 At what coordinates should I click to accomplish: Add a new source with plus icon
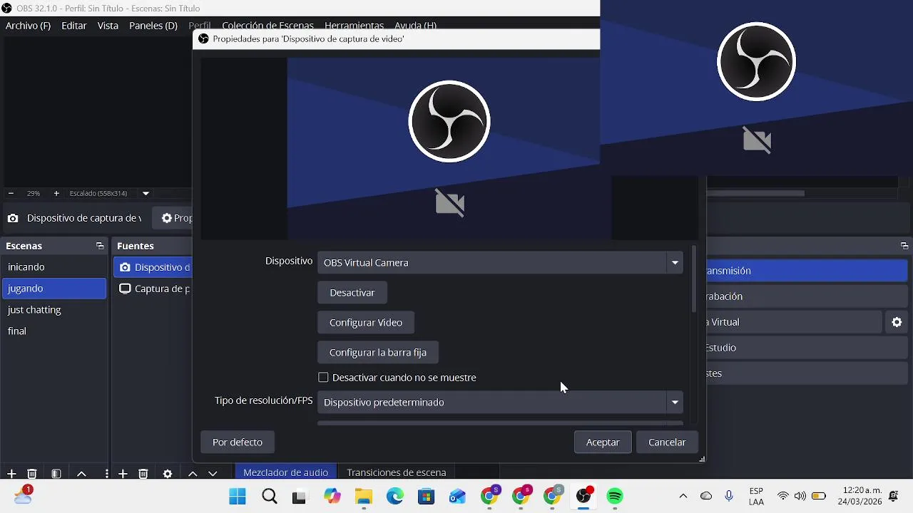[123, 474]
